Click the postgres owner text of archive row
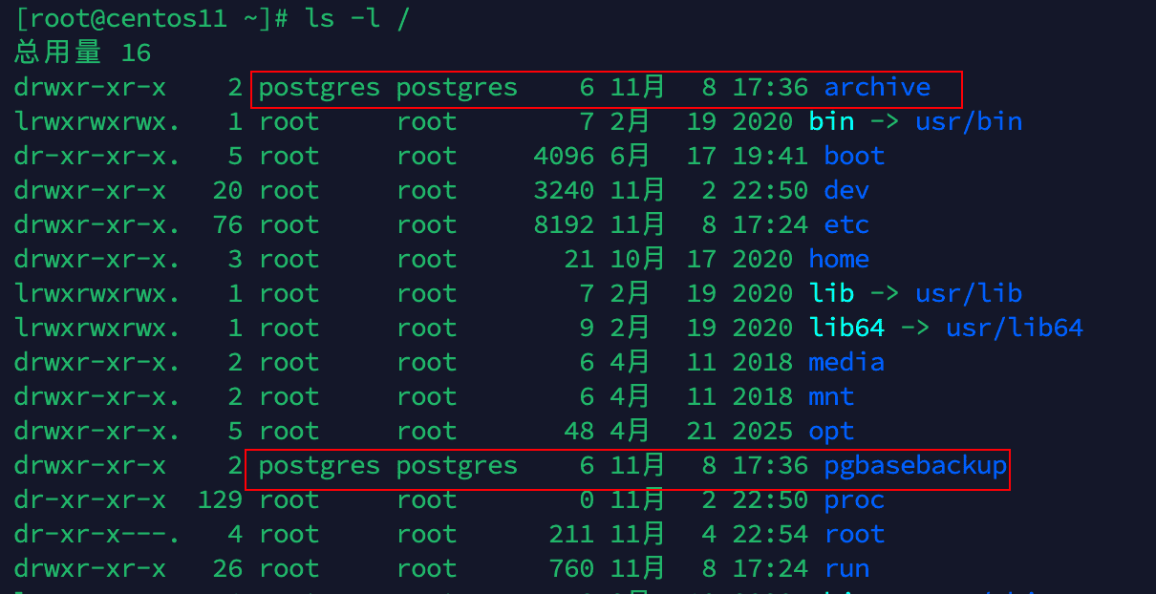 [x=317, y=87]
